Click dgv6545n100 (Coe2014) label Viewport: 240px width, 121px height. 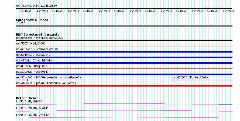(x=33, y=55)
